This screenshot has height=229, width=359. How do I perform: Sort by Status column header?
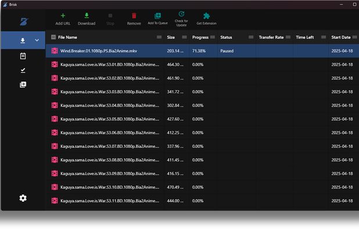226,37
